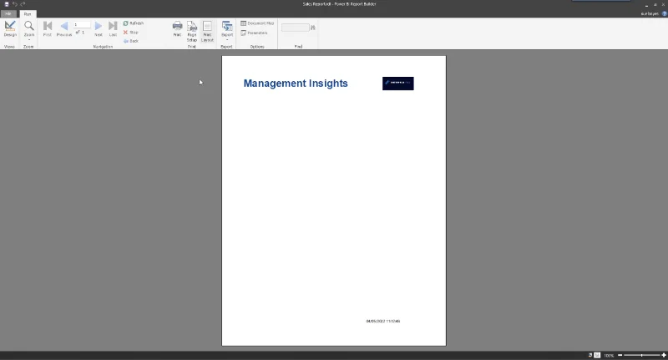Screen dimensions: 668x360
Task: Stop report rendering
Action: point(131,33)
